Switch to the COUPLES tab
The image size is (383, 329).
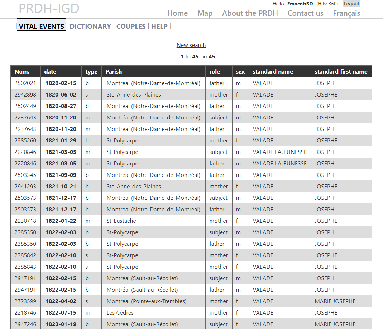click(131, 26)
